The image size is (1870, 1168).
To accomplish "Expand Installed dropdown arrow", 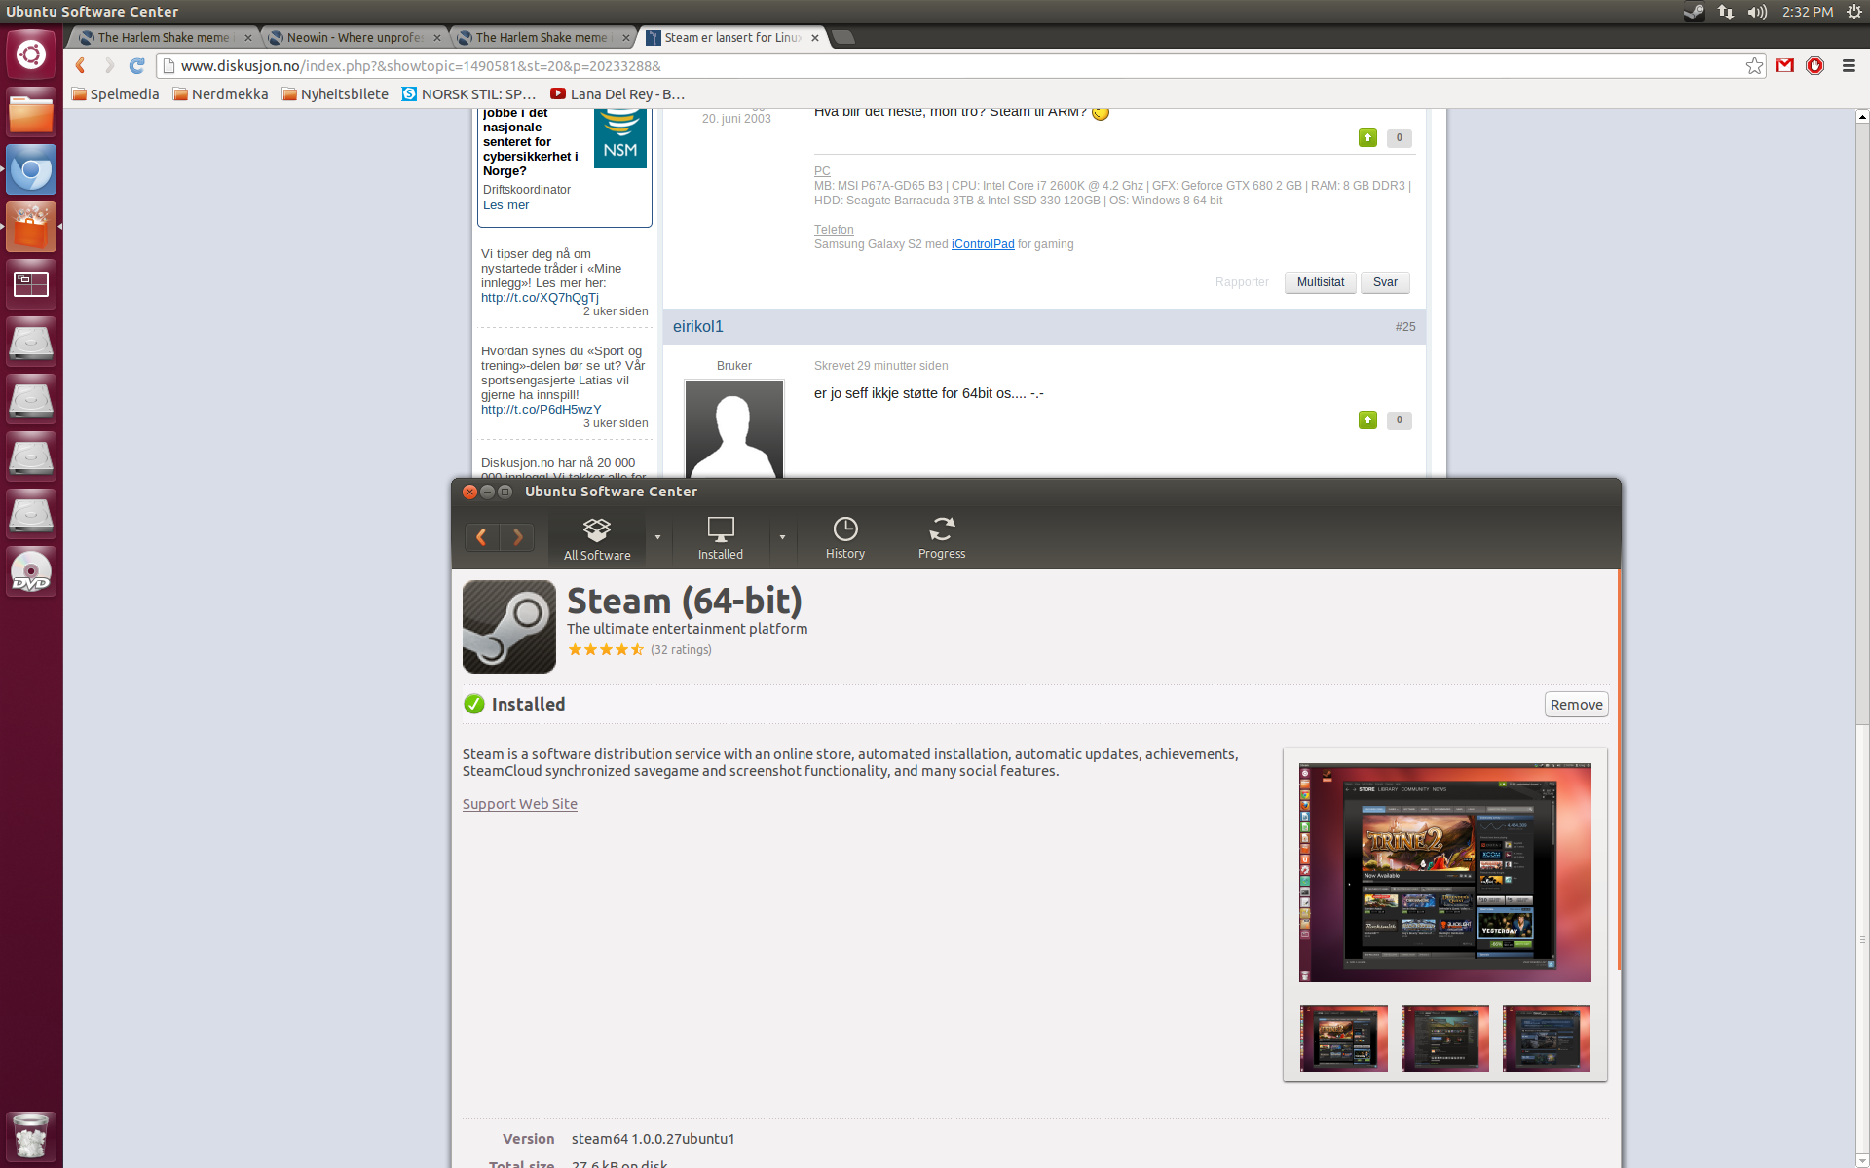I will 782,537.
